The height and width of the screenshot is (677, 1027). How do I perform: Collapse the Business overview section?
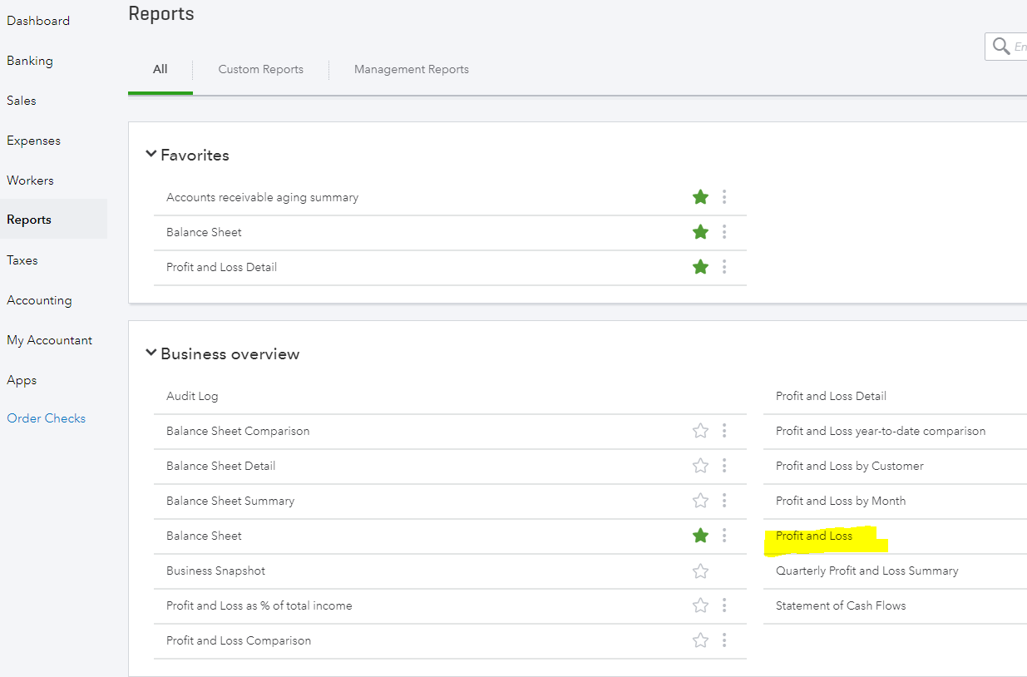[151, 353]
